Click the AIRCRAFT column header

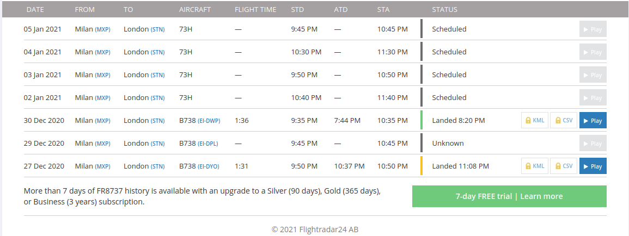click(x=195, y=9)
